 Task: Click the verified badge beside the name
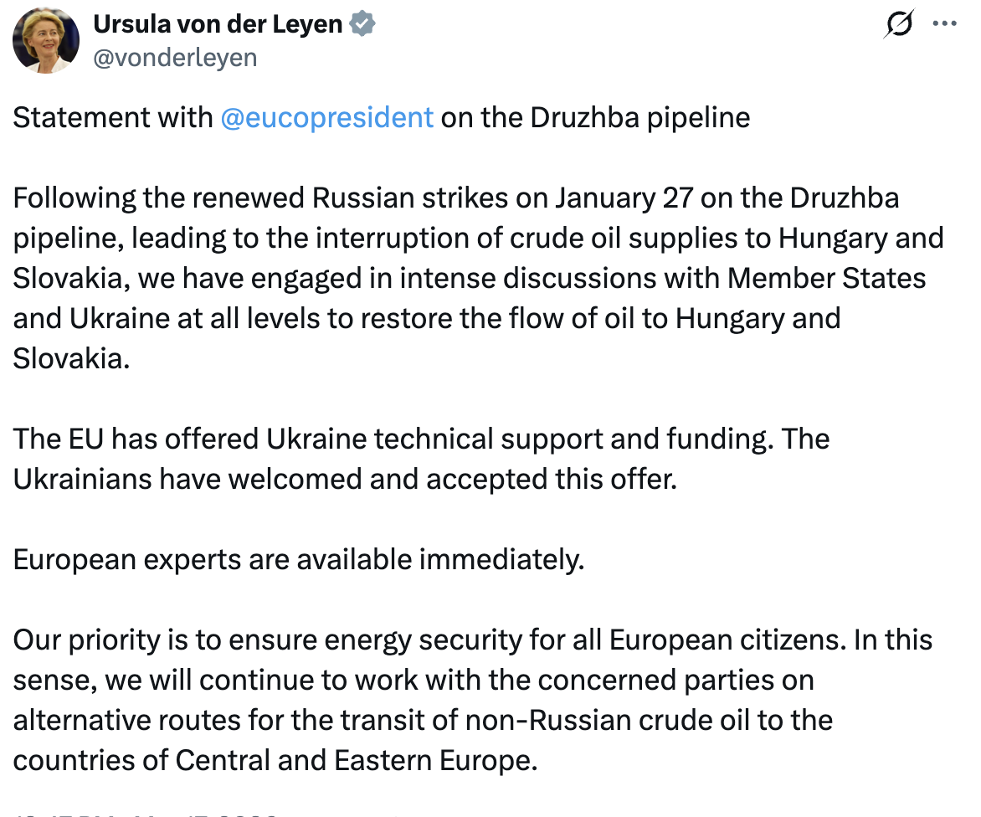pos(362,25)
